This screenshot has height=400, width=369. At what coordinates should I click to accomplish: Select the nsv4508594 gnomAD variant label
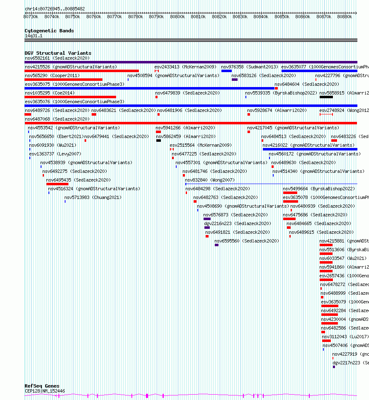point(174,75)
